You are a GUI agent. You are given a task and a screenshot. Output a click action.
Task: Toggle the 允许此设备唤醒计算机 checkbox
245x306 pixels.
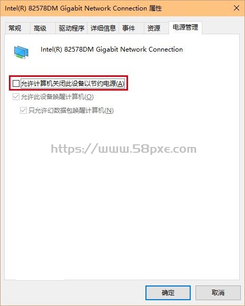click(x=16, y=97)
